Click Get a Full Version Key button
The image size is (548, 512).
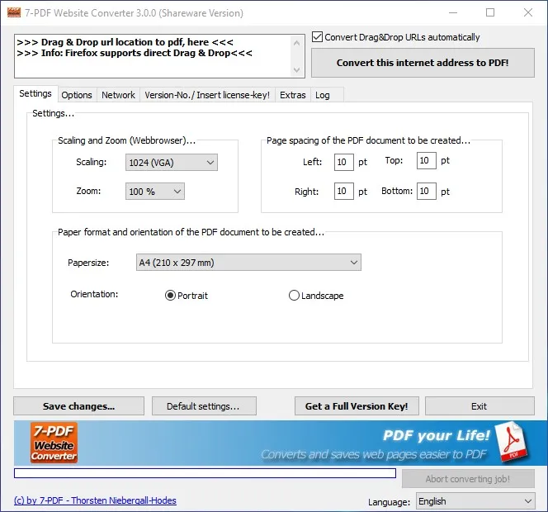tap(357, 406)
